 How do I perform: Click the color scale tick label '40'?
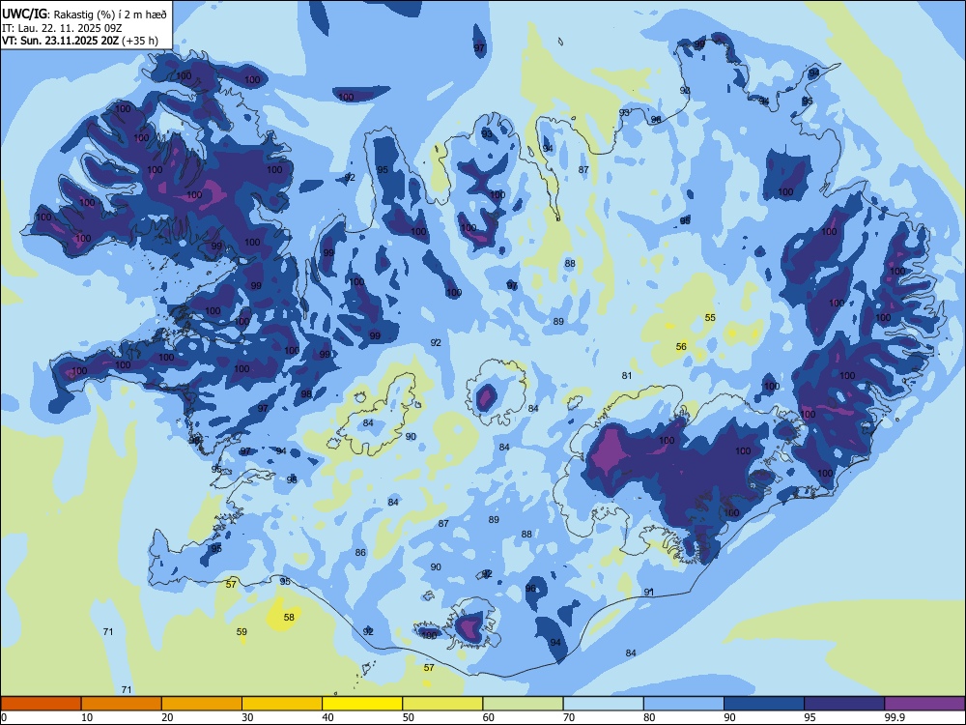[327, 717]
